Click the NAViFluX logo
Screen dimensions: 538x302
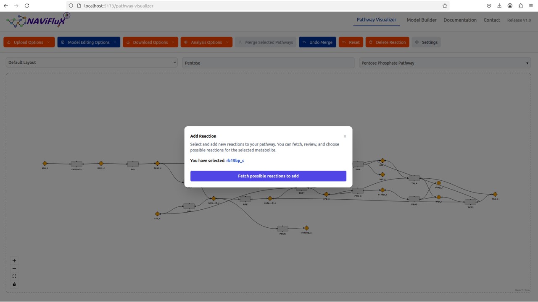[38, 20]
